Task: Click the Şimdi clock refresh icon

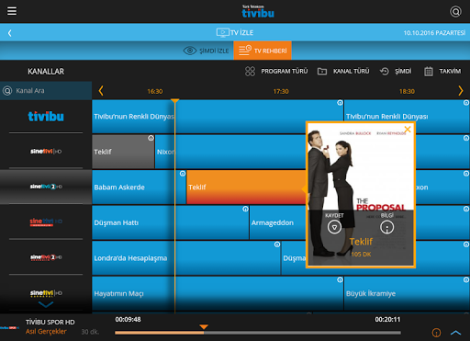Action: click(x=385, y=72)
